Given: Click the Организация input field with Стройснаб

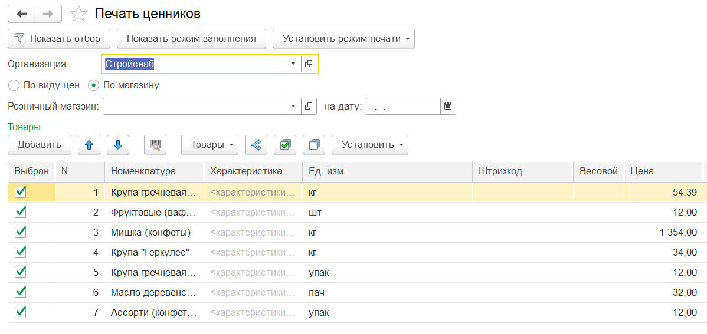Looking at the screenshot, I should coord(194,64).
